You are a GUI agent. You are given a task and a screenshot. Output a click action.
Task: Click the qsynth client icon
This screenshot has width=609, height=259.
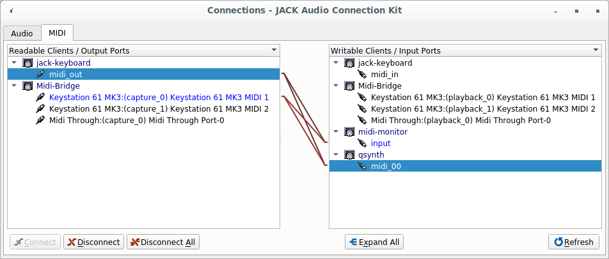(x=349, y=155)
